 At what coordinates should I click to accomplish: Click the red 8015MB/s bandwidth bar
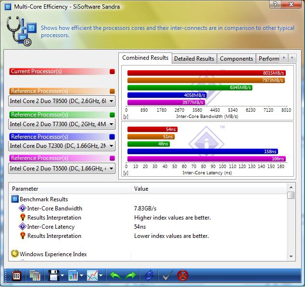206,73
